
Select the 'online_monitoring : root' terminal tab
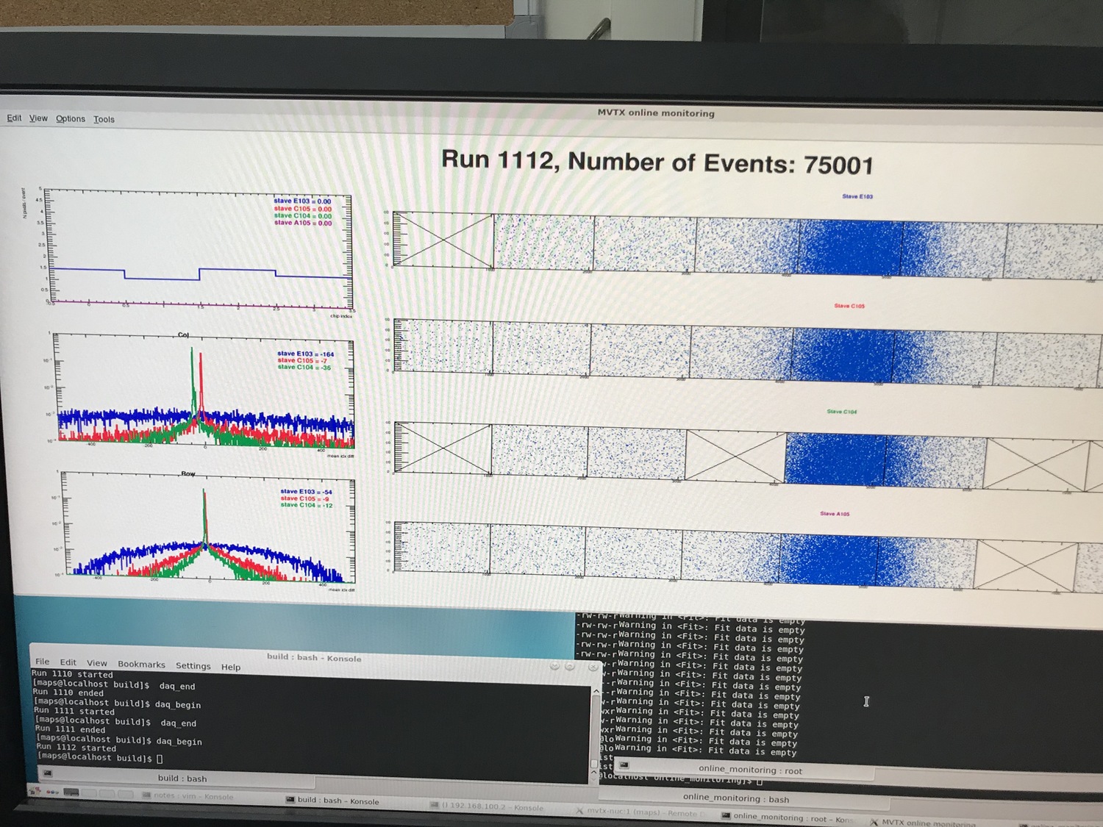(x=743, y=770)
